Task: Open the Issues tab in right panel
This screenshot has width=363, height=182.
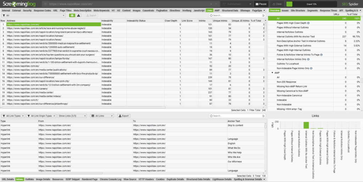Action: 285,10
